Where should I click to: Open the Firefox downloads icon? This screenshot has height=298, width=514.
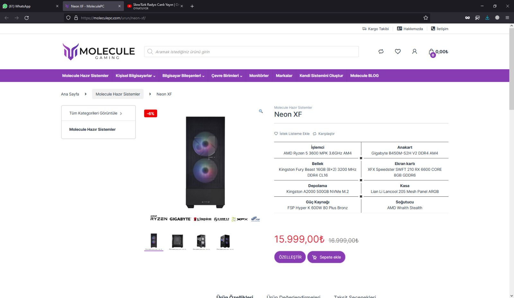[487, 18]
